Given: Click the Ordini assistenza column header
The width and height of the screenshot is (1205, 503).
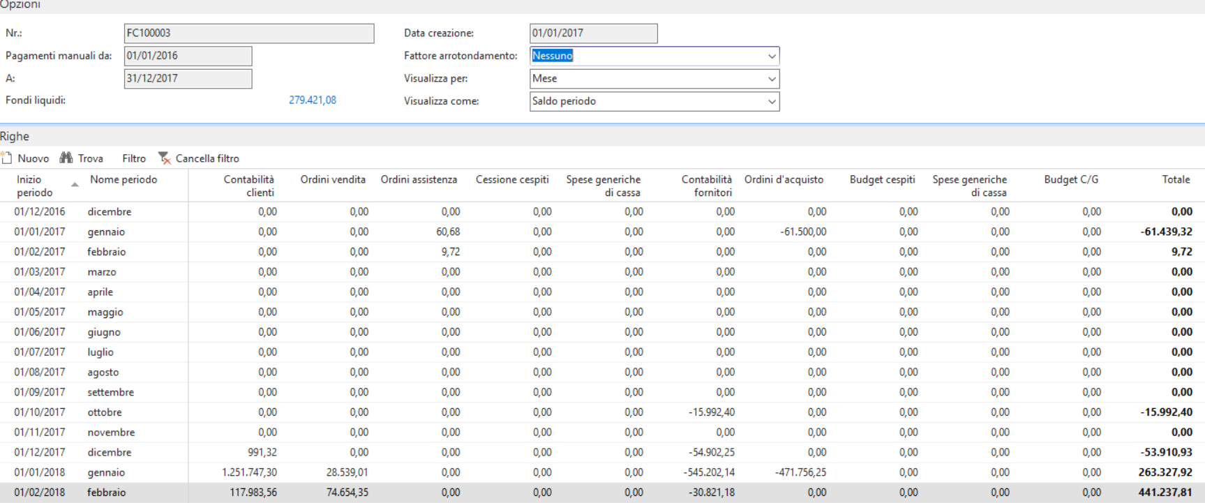Looking at the screenshot, I should coord(419,179).
